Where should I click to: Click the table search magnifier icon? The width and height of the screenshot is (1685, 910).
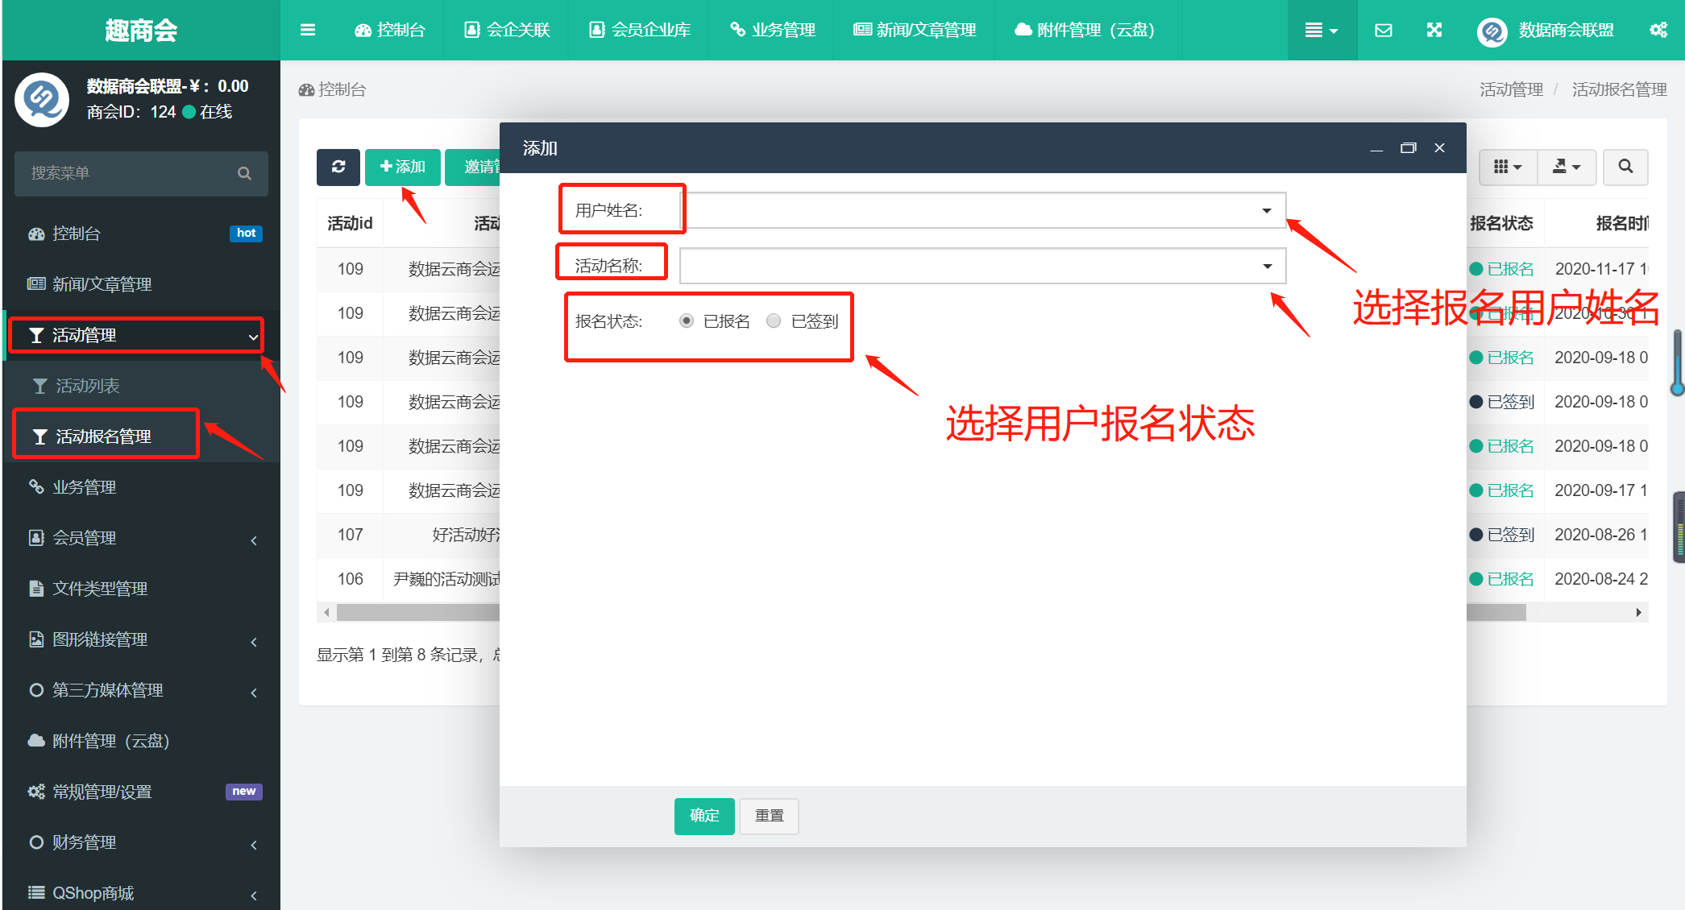tap(1625, 167)
